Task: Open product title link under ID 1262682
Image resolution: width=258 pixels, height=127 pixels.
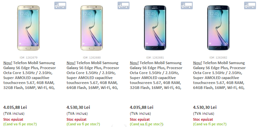Action: [x=219, y=75]
